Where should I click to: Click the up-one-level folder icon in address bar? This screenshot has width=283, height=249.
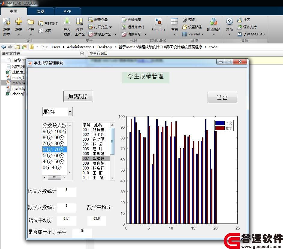click(x=17, y=47)
